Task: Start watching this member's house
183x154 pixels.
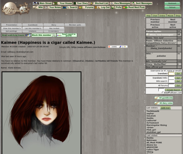Action: click(16, 35)
